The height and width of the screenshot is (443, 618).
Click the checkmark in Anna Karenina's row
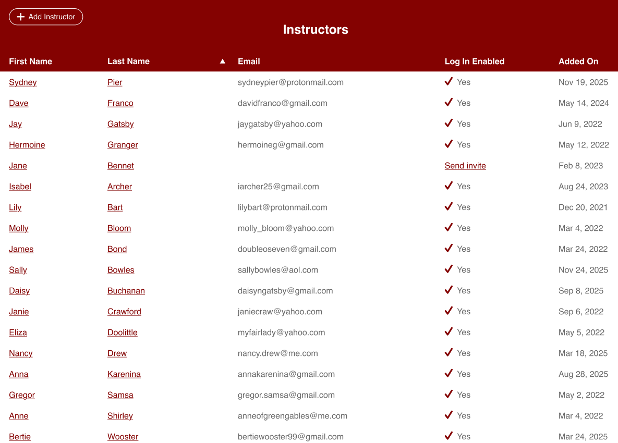[x=449, y=374]
